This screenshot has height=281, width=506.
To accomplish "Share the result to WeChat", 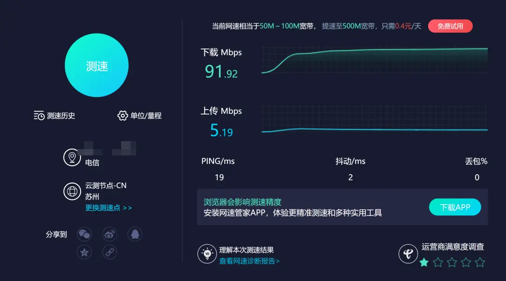I will tap(84, 234).
